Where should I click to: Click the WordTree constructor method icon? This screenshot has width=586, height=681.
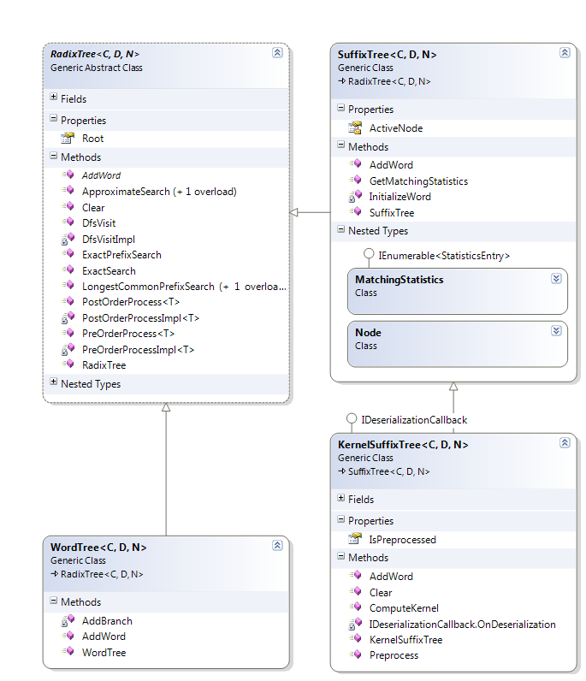point(68,651)
